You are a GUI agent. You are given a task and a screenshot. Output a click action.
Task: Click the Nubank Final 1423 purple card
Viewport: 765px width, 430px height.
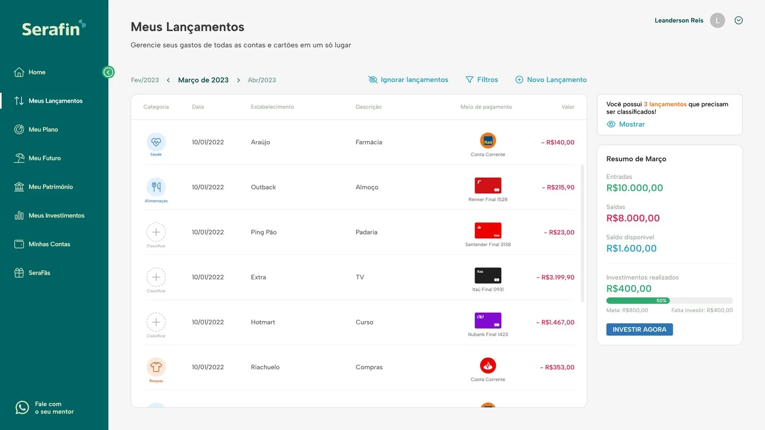point(488,321)
